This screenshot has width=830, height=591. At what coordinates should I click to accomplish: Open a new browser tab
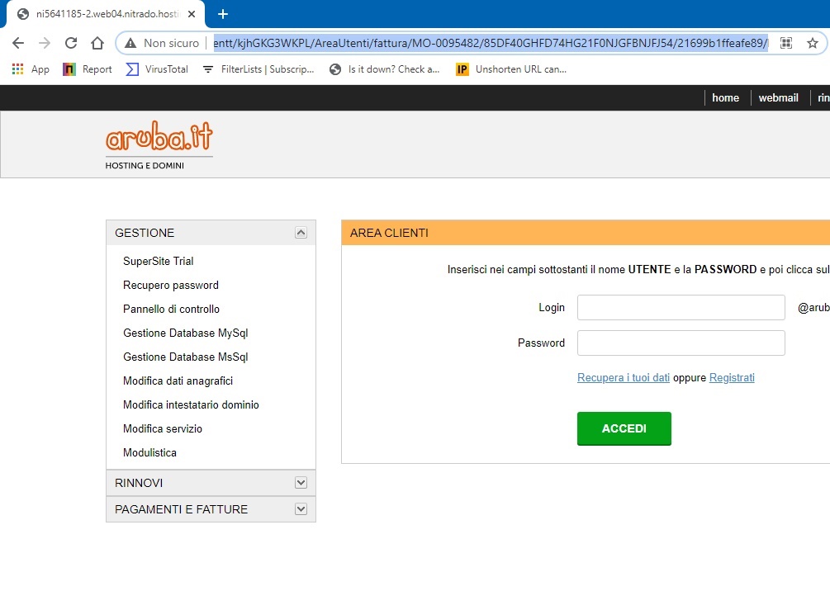pos(223,14)
